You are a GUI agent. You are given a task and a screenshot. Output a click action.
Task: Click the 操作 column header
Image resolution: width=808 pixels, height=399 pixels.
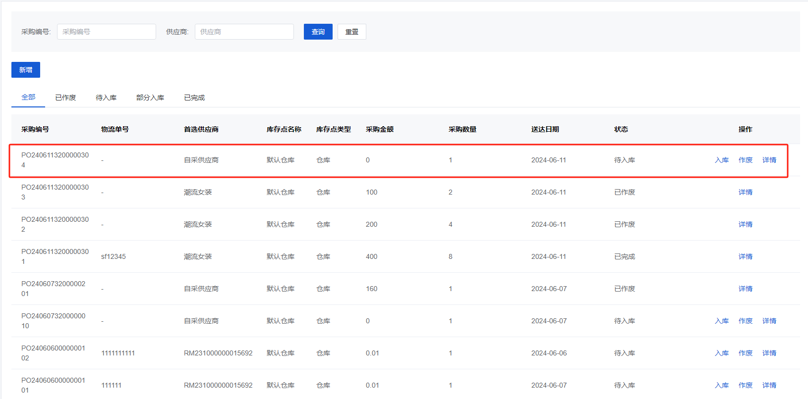point(746,129)
